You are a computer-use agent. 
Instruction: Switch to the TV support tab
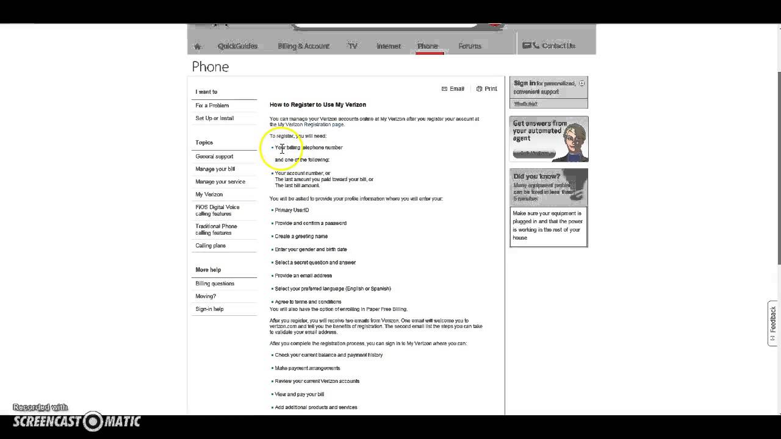[x=353, y=46]
